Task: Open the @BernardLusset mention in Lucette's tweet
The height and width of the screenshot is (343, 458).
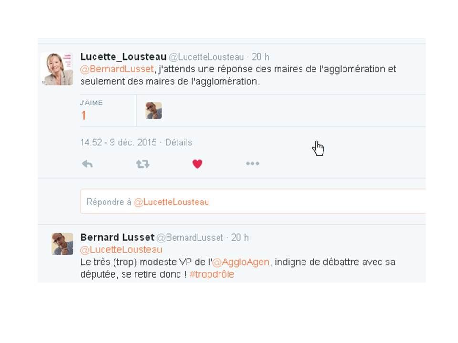Action: [x=117, y=69]
